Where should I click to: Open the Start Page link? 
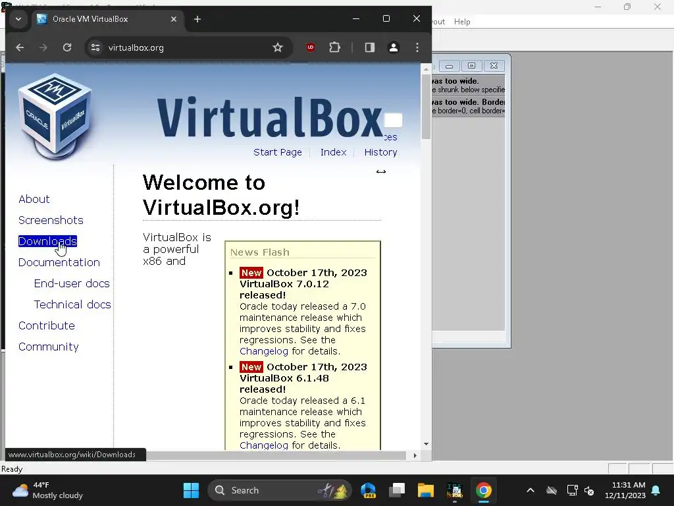(278, 152)
